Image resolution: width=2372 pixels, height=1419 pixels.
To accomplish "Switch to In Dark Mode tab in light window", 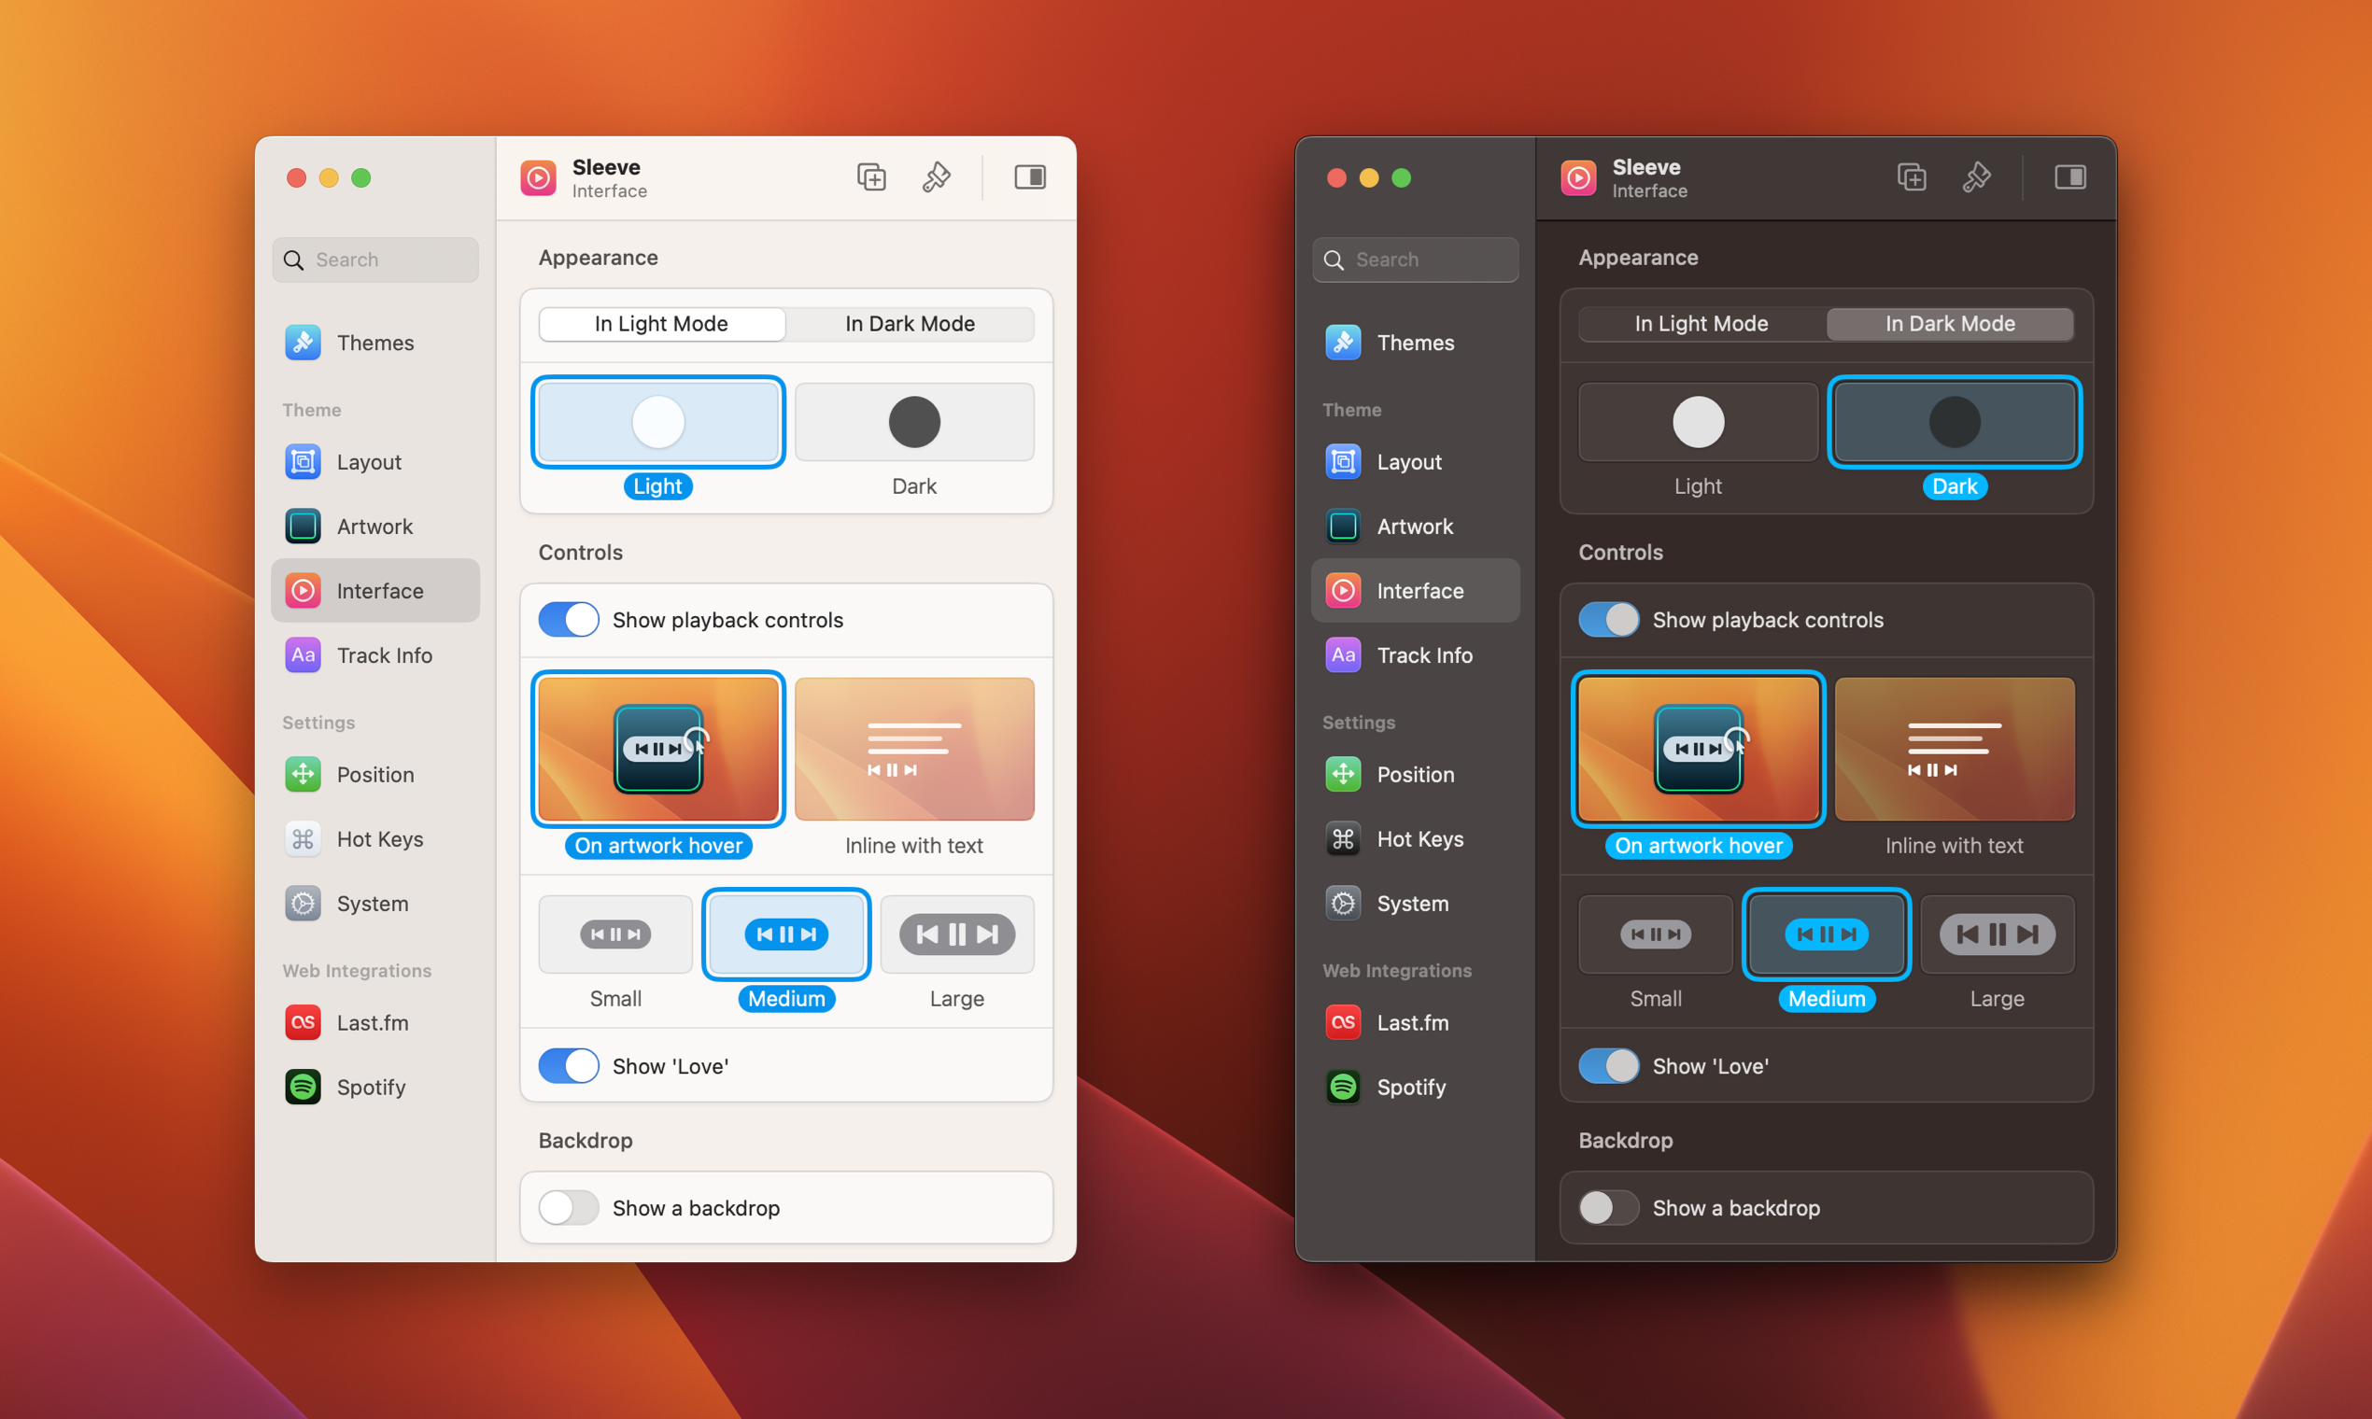I will 910,324.
